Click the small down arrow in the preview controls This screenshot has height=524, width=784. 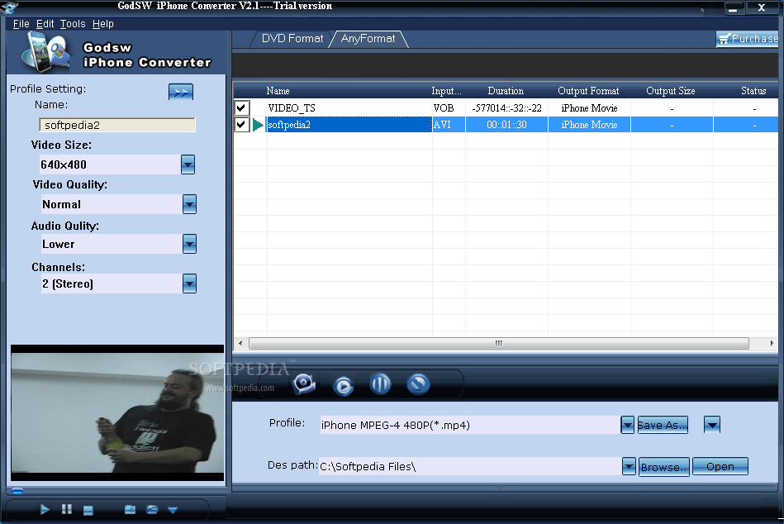pos(173,510)
